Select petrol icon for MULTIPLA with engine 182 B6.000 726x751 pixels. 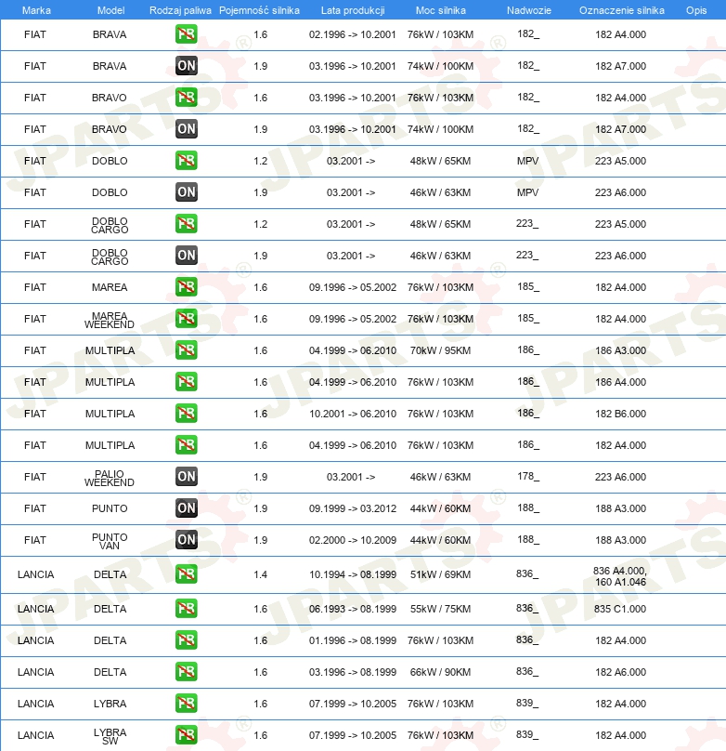coord(186,414)
